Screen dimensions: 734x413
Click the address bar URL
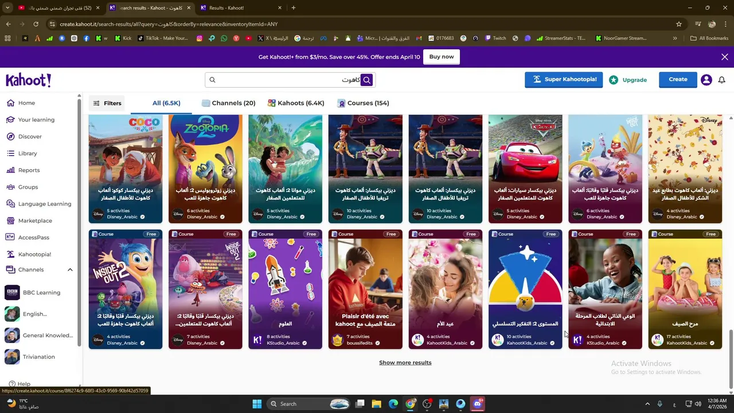click(169, 24)
